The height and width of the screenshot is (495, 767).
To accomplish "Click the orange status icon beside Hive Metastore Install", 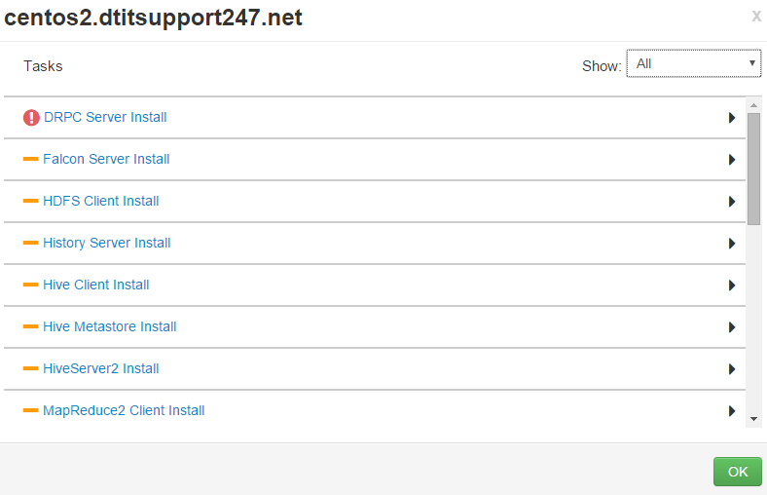I will (30, 326).
